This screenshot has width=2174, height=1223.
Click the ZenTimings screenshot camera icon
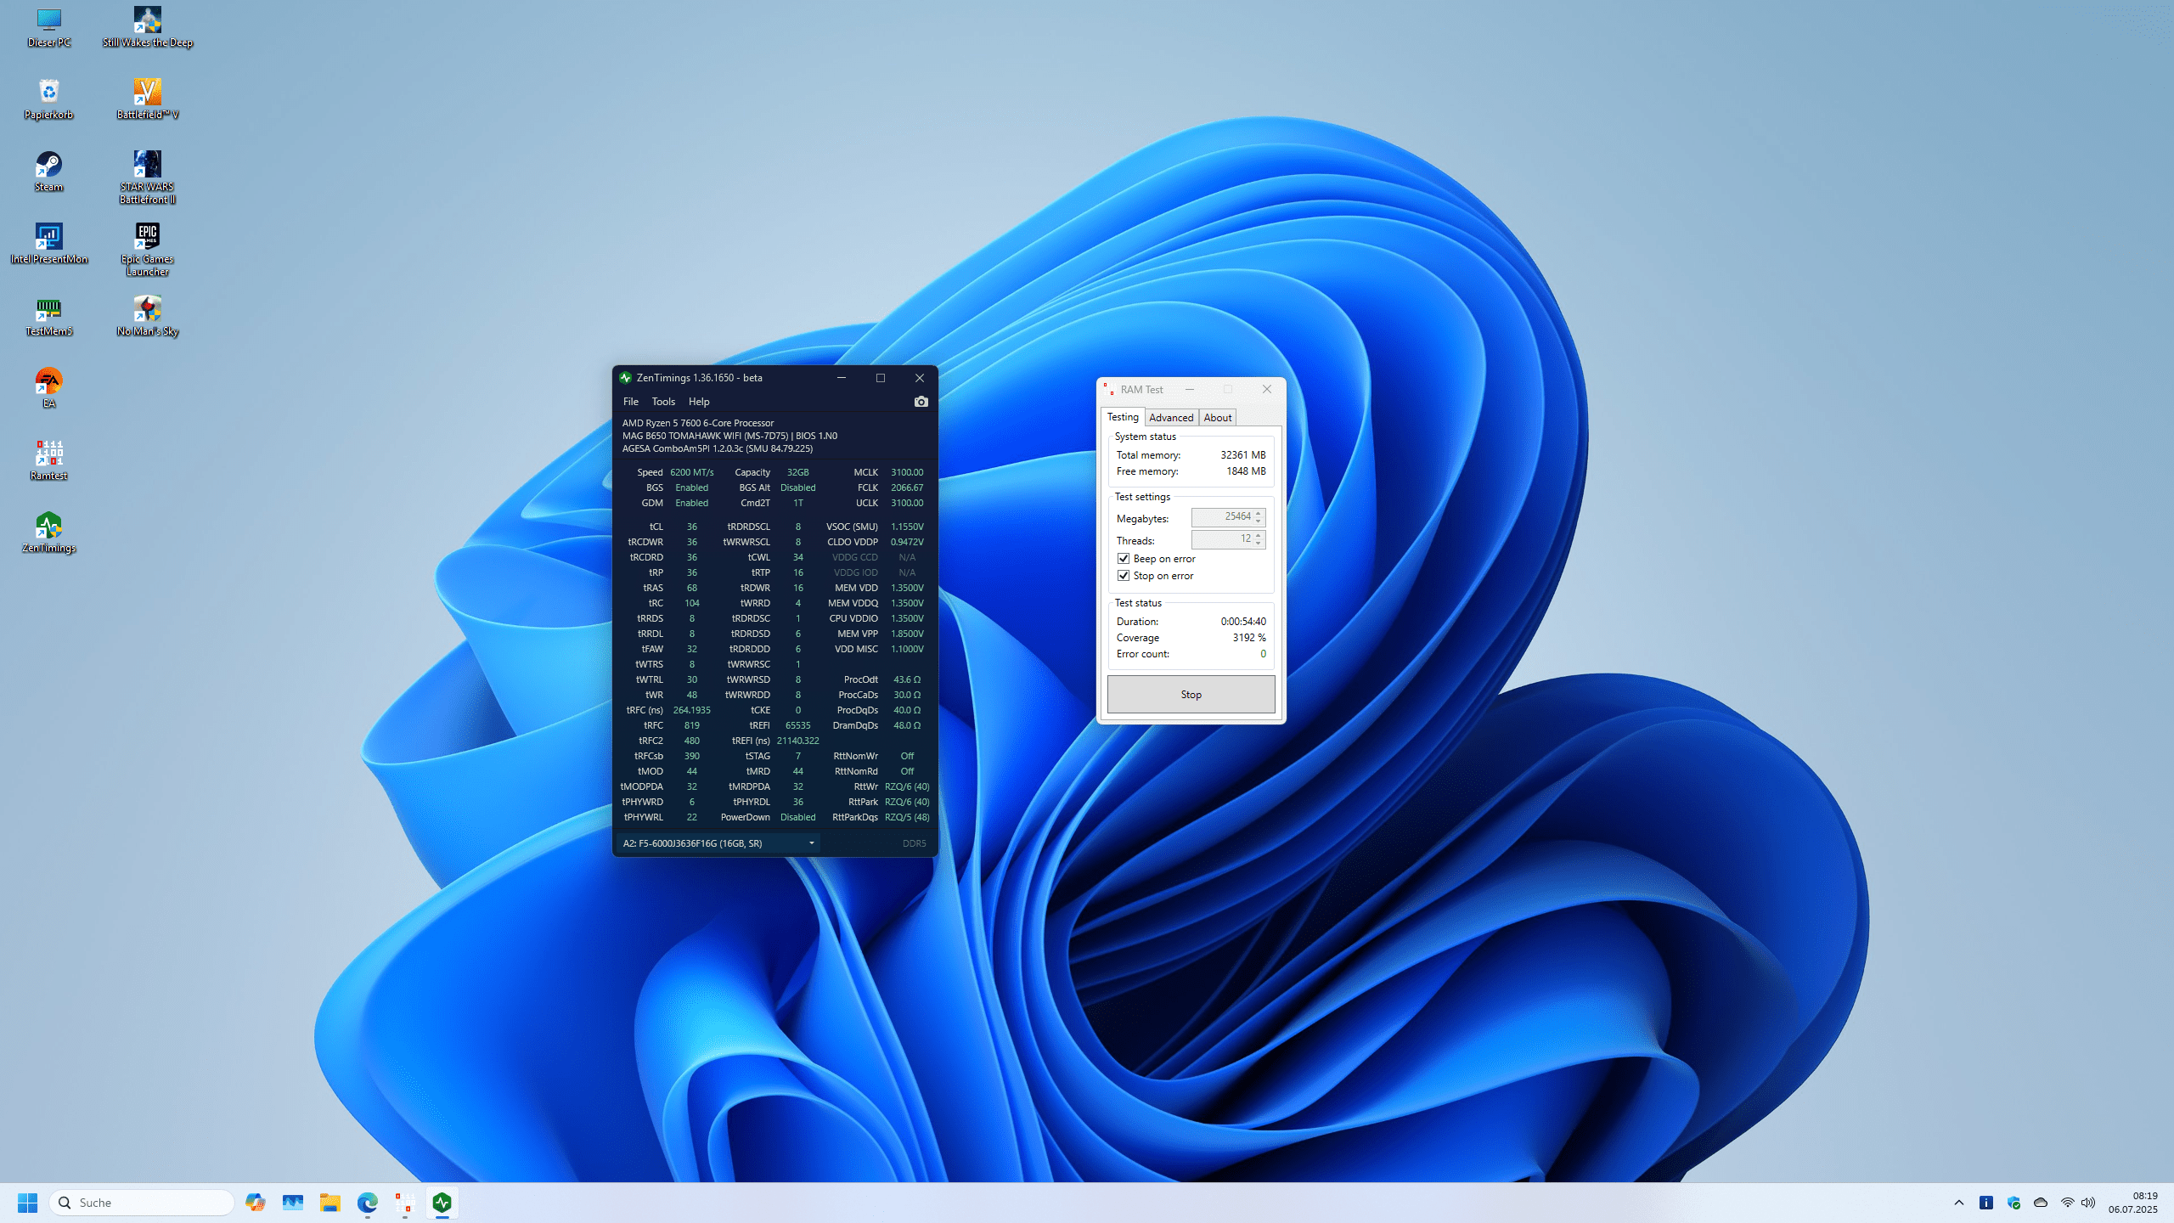click(x=921, y=402)
